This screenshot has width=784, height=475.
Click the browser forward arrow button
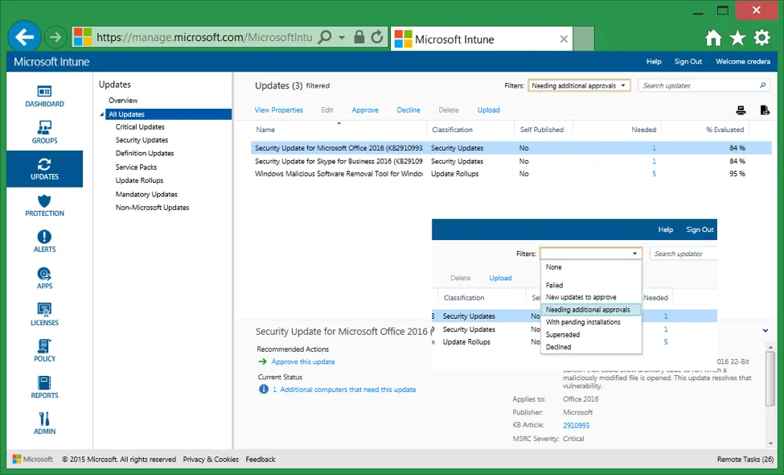(55, 37)
